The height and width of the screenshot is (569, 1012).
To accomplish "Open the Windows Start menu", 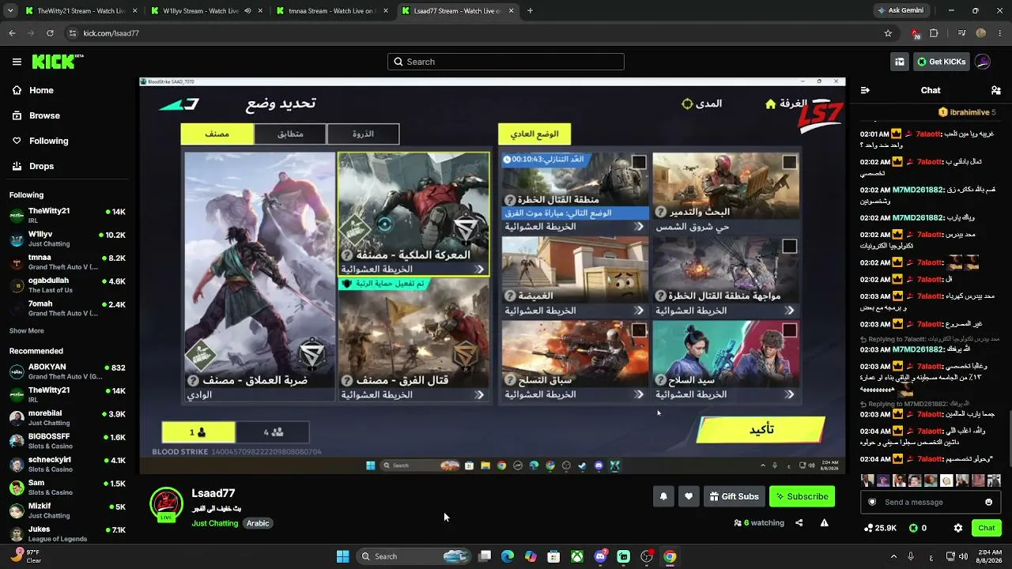I will point(342,556).
